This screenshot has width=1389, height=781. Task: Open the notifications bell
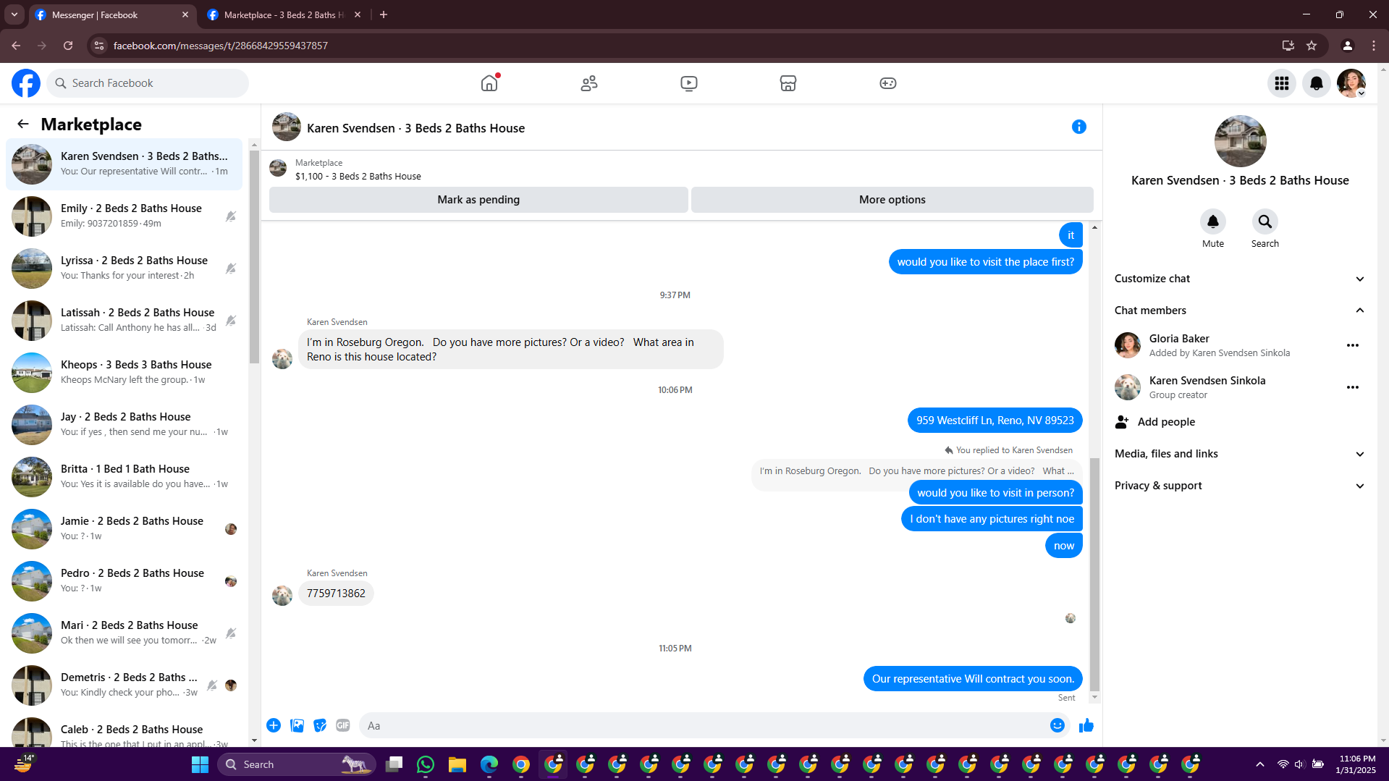click(x=1317, y=83)
